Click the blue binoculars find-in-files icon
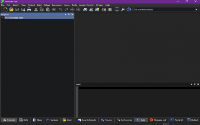This screenshot has height=125, width=200. 97,9
